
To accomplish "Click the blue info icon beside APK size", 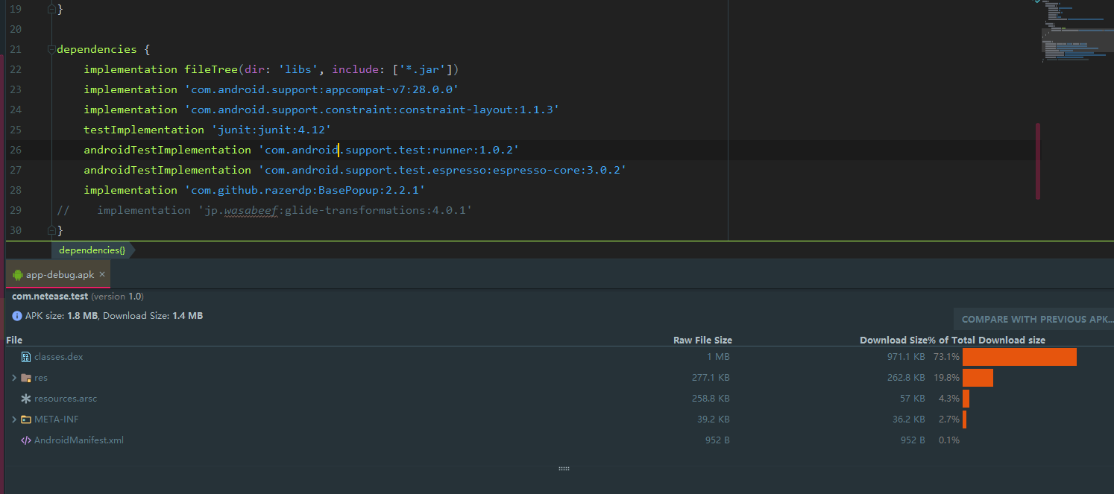I will (16, 315).
